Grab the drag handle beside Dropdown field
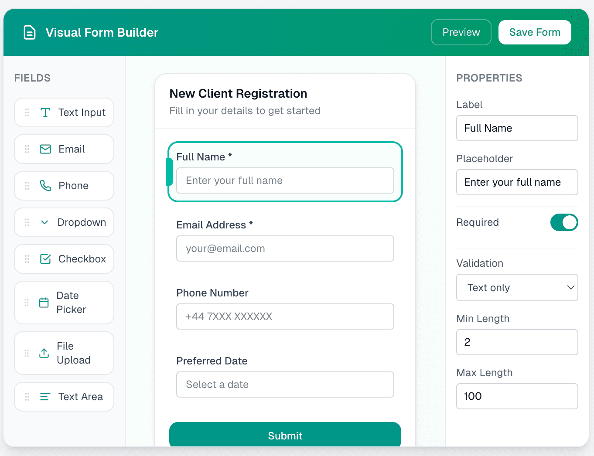This screenshot has width=594, height=456. 27,222
